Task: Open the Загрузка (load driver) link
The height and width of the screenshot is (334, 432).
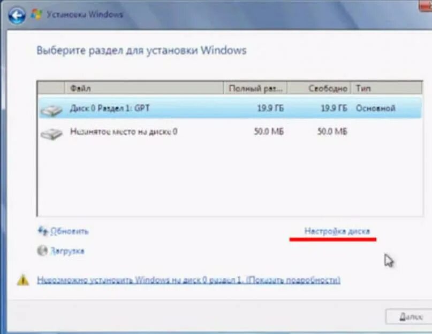Action: click(x=67, y=251)
